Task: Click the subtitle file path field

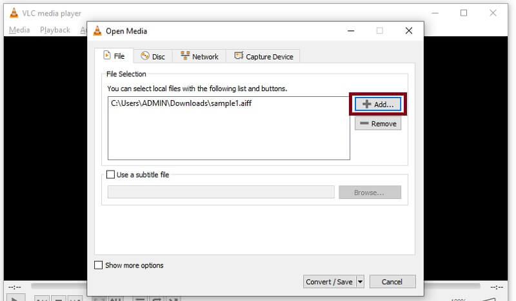Action: [x=221, y=192]
